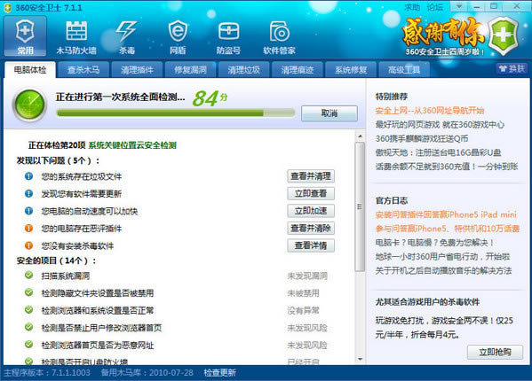Click the 查看并清除 button

(311, 228)
